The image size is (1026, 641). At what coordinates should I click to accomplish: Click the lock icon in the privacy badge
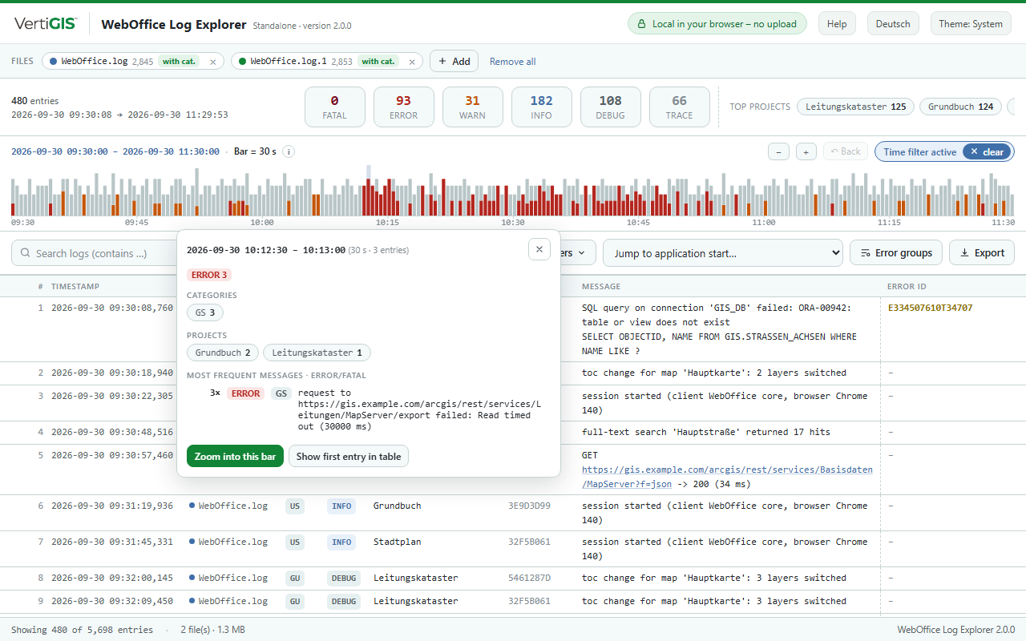click(x=641, y=24)
